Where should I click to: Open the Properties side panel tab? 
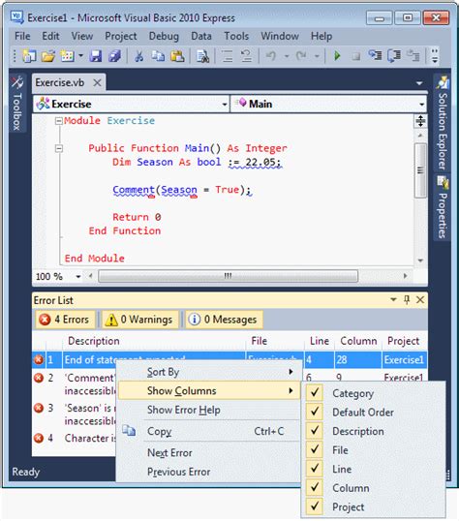pos(443,208)
